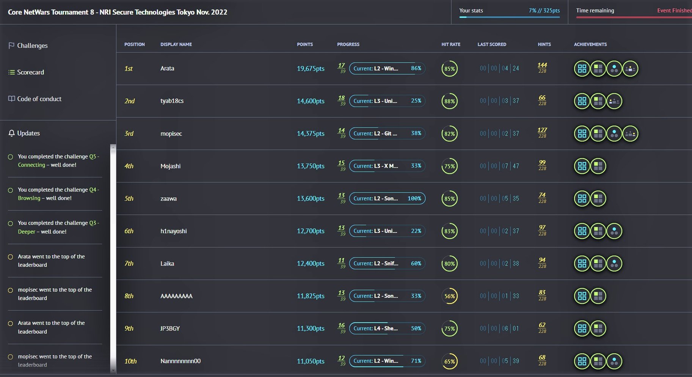Open the Challenges page

[x=32, y=46]
